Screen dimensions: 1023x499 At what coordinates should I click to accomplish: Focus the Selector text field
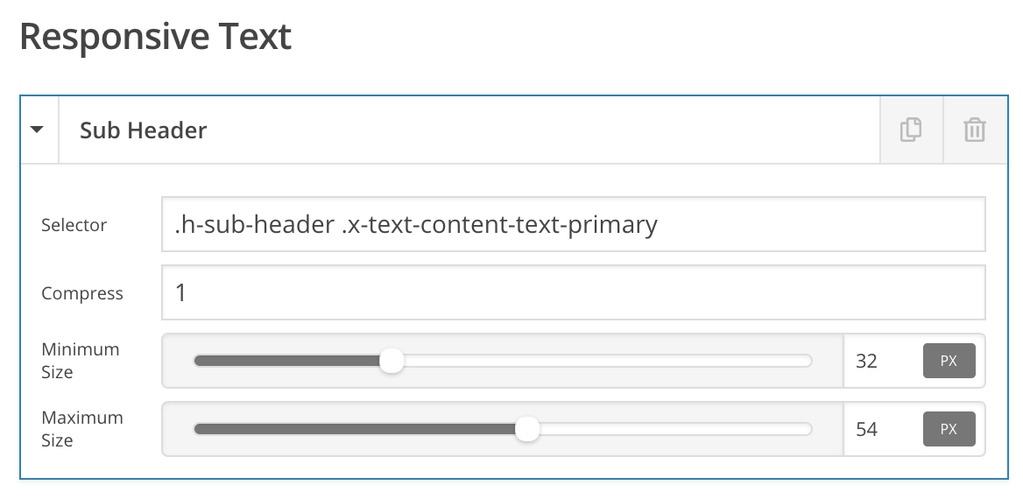pos(574,224)
